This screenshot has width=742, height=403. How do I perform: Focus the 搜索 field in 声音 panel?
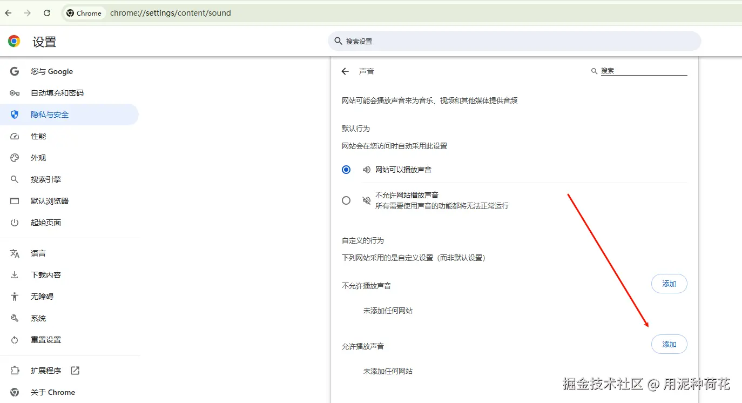point(644,71)
